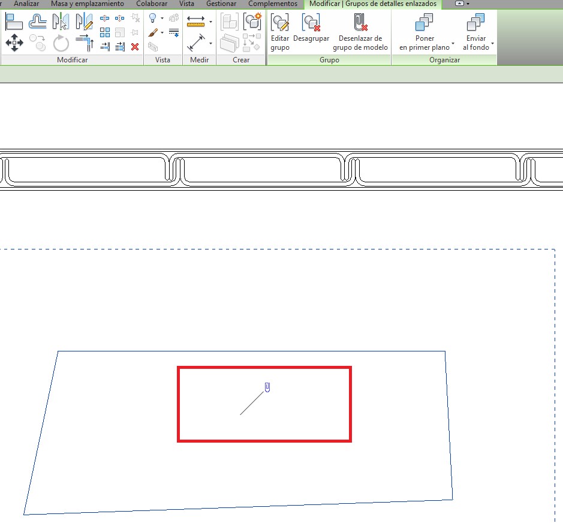Image resolution: width=563 pixels, height=523 pixels.
Task: Click the red X delete icon
Action: 135,46
